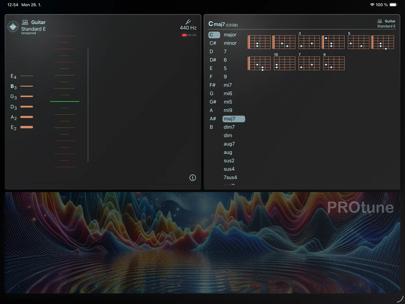Select the A2 string
This screenshot has width=405, height=304.
click(x=22, y=117)
